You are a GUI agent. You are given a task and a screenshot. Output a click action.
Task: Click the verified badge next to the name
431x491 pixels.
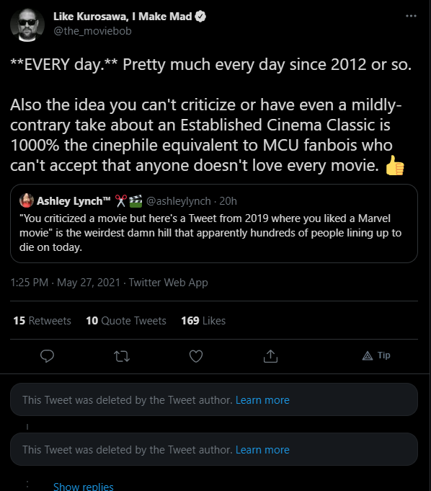click(x=200, y=17)
